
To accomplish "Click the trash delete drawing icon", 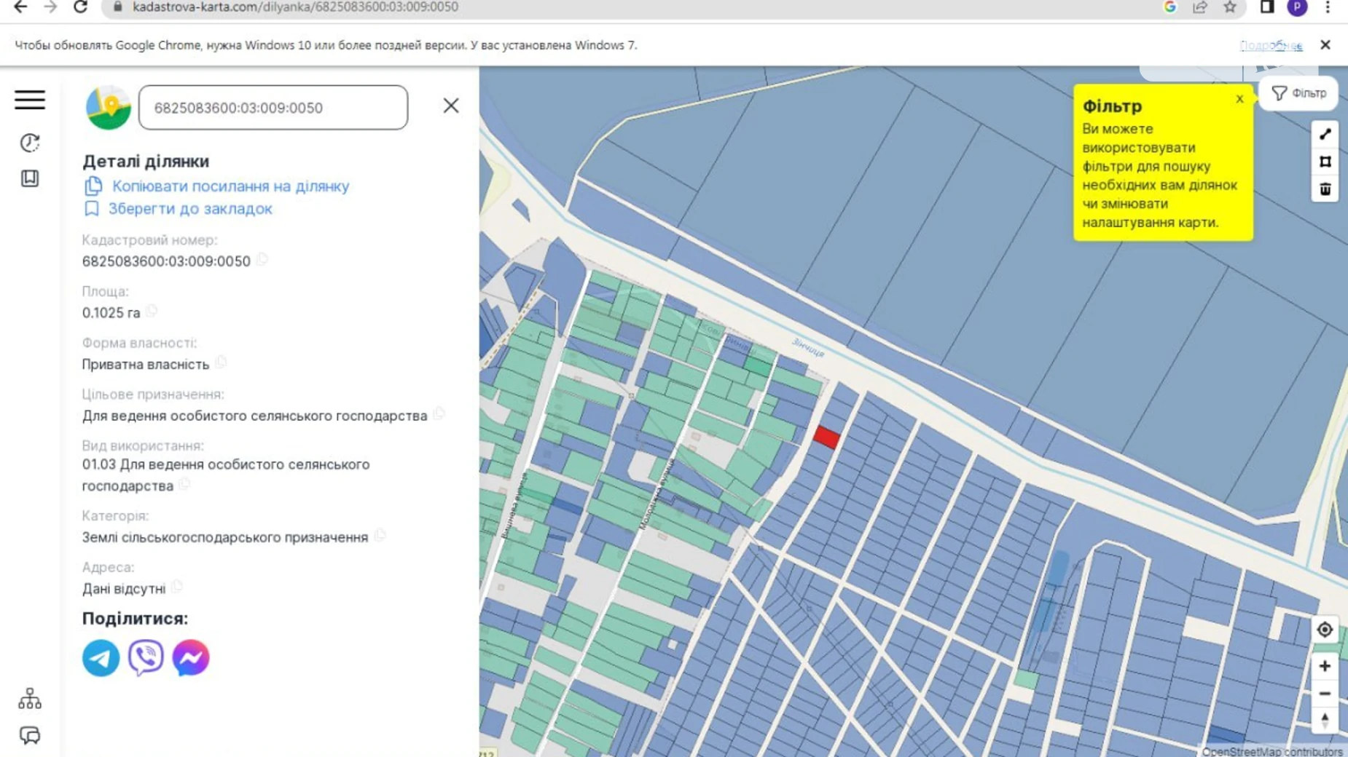I will tap(1325, 189).
